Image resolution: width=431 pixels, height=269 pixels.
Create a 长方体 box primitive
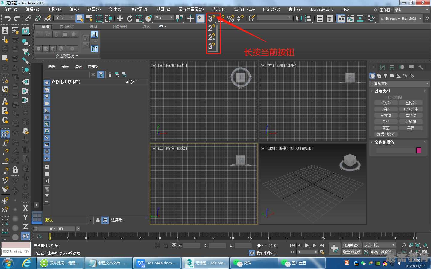386,103
